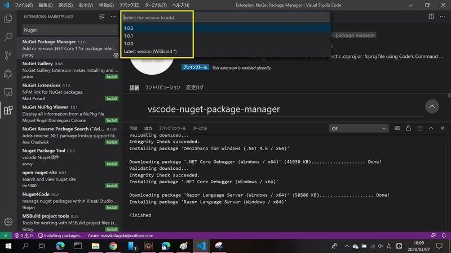This screenshot has width=451, height=253.
Task: Focus the 'Select the version to add' input
Action: [x=226, y=17]
